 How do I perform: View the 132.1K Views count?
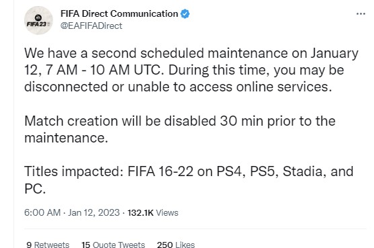pyautogui.click(x=153, y=213)
